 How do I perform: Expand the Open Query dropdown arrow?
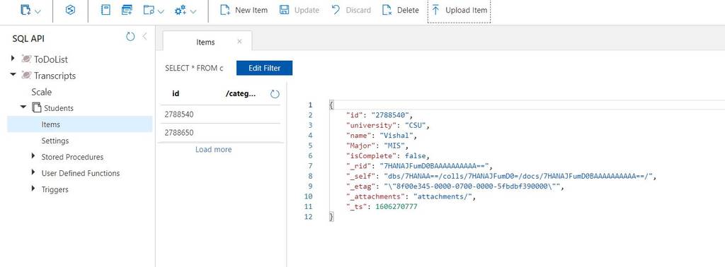coord(161,11)
